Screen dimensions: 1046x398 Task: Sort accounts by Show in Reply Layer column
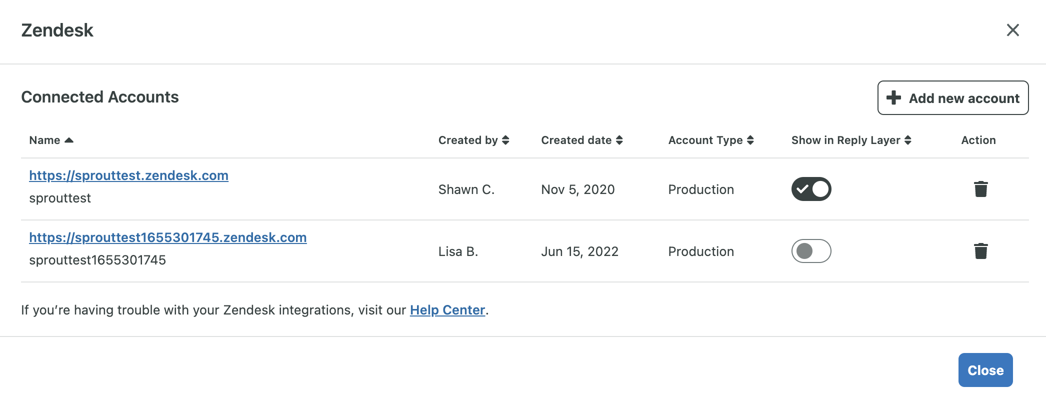click(851, 140)
